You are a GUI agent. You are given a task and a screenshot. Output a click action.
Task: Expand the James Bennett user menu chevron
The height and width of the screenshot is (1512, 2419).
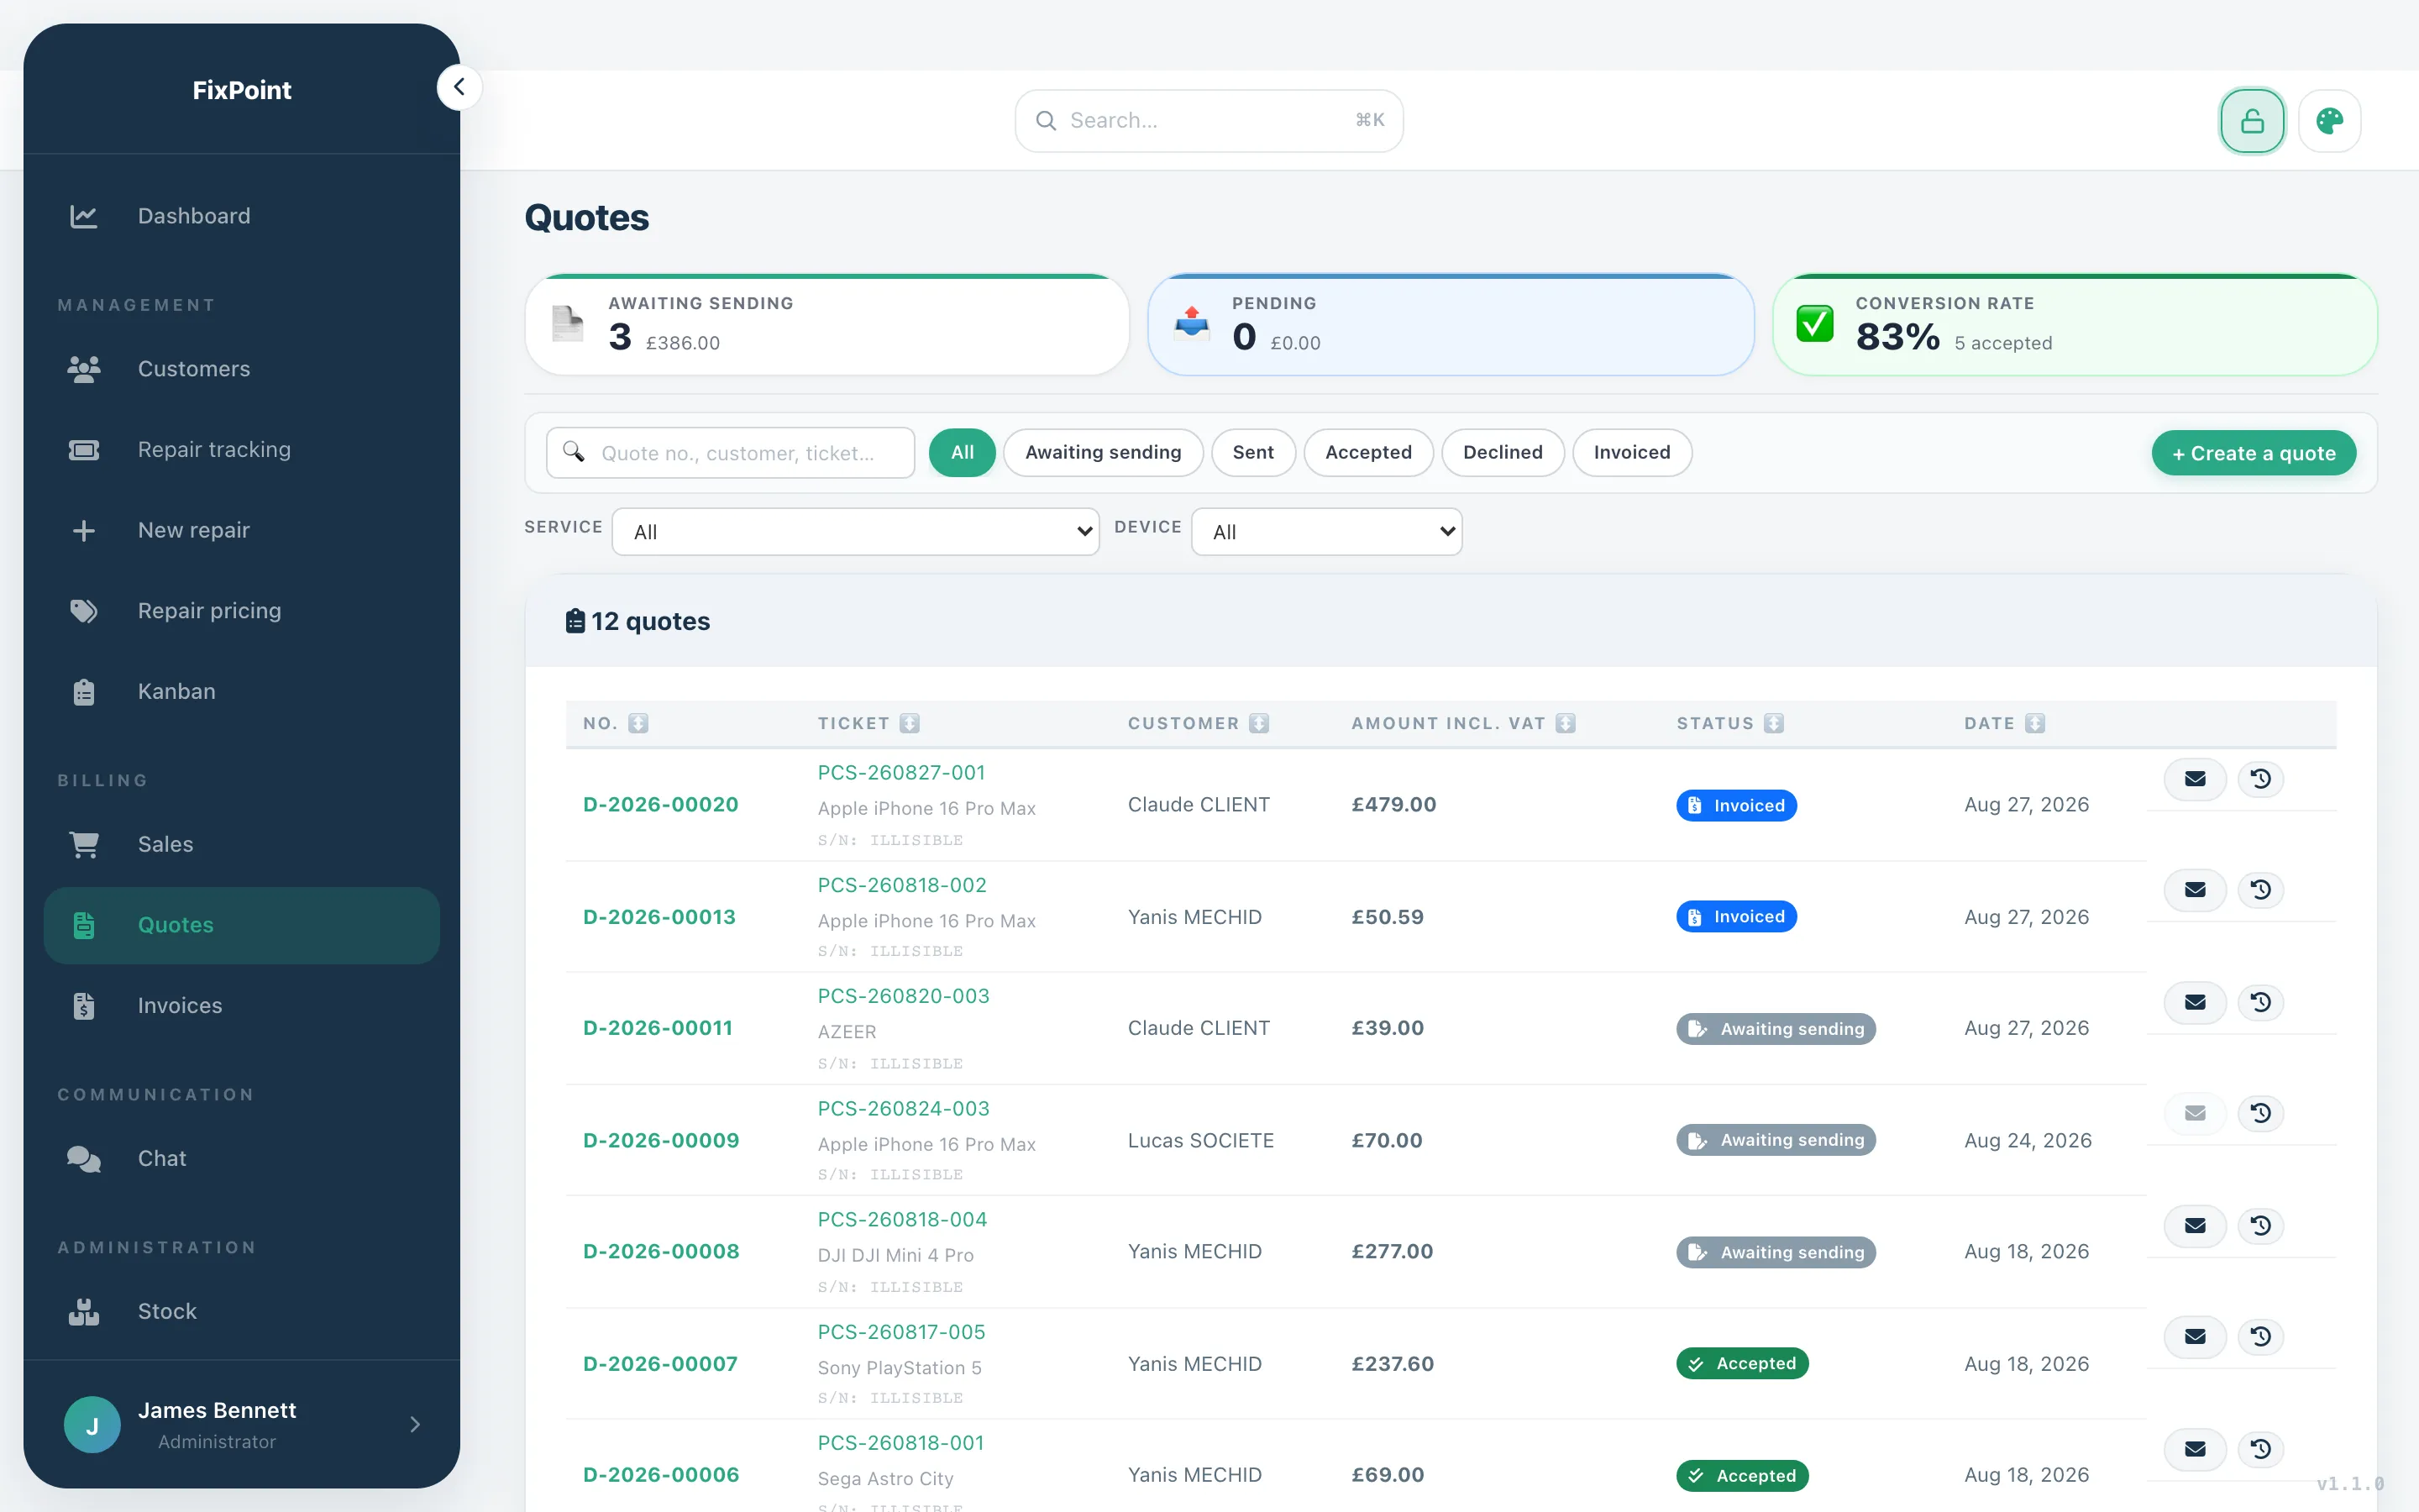click(x=416, y=1425)
